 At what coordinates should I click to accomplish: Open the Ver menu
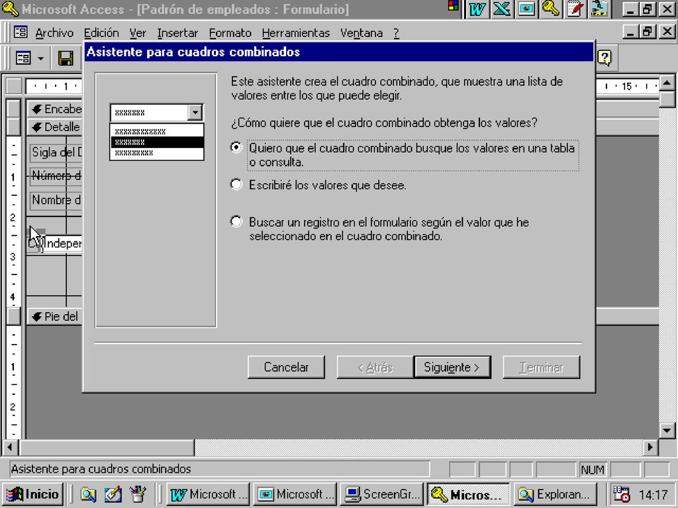click(138, 33)
